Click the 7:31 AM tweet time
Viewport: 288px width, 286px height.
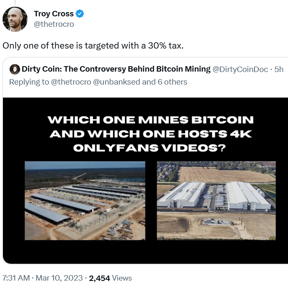[15, 278]
